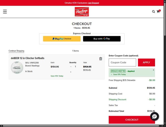The image size is (166, 127).
Task: Go back via Continue Shopping
Action: point(16,51)
